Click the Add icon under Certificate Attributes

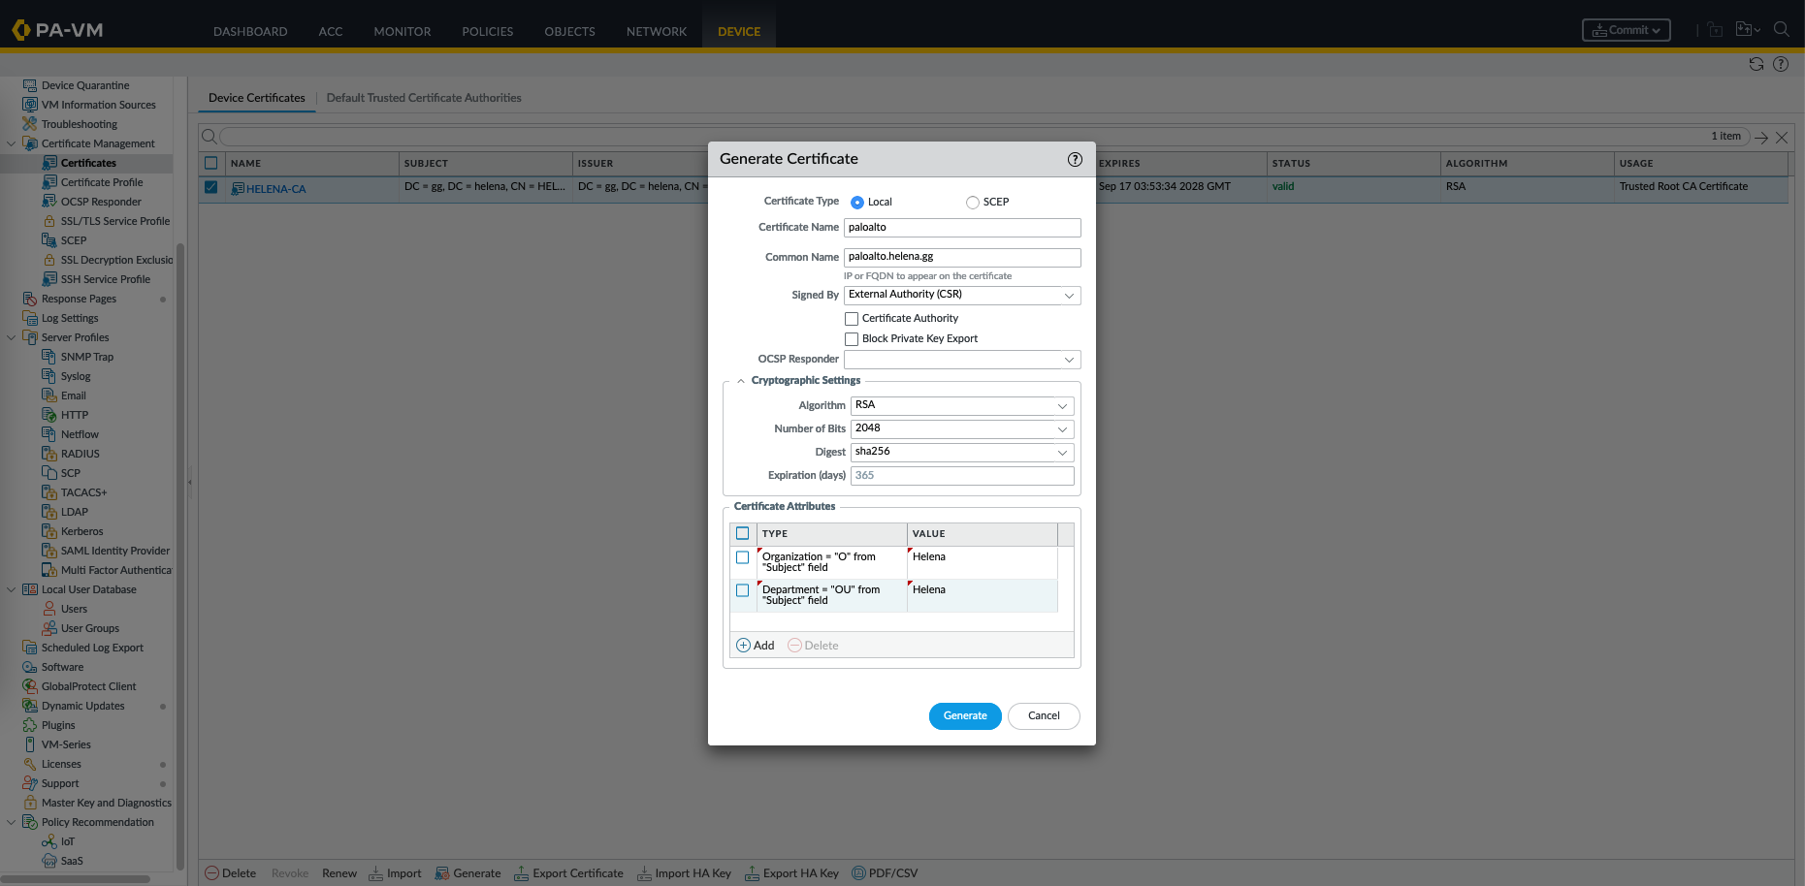(743, 646)
